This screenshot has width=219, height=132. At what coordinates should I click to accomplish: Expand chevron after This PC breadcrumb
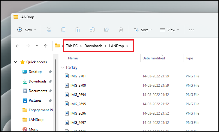[81, 46]
